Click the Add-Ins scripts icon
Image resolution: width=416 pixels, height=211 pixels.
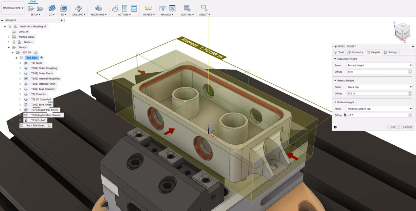click(187, 8)
